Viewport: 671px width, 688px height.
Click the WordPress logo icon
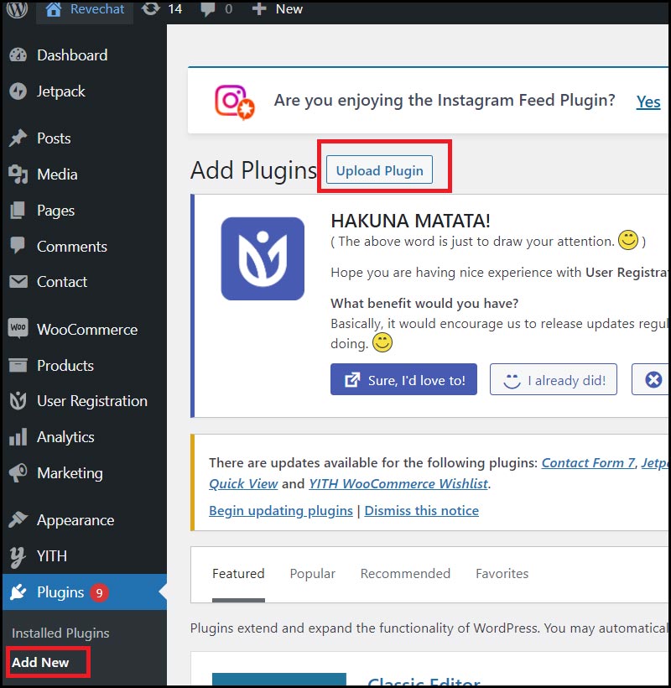(x=17, y=9)
